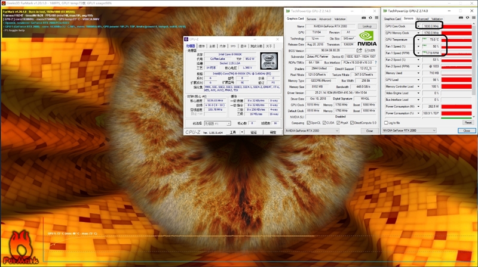Click the Reset button in GPU-Z Sensors

click(x=468, y=123)
